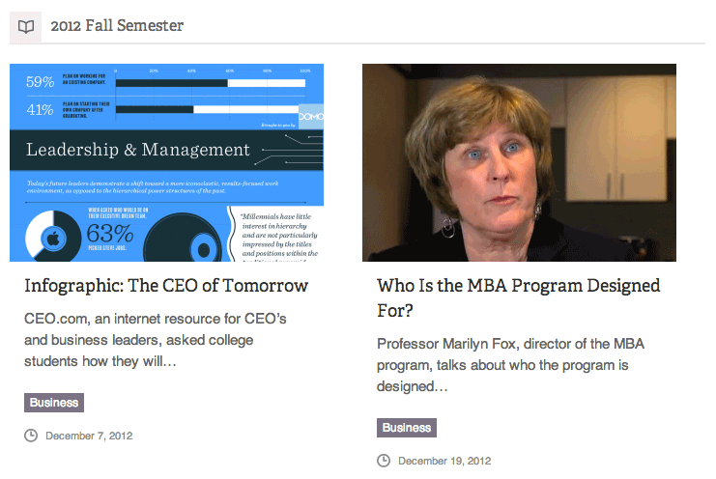
Task: Open the 2012 Fall Semester heading
Action: click(x=117, y=26)
